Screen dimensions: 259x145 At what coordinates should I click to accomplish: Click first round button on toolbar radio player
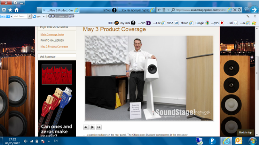click(50, 16)
